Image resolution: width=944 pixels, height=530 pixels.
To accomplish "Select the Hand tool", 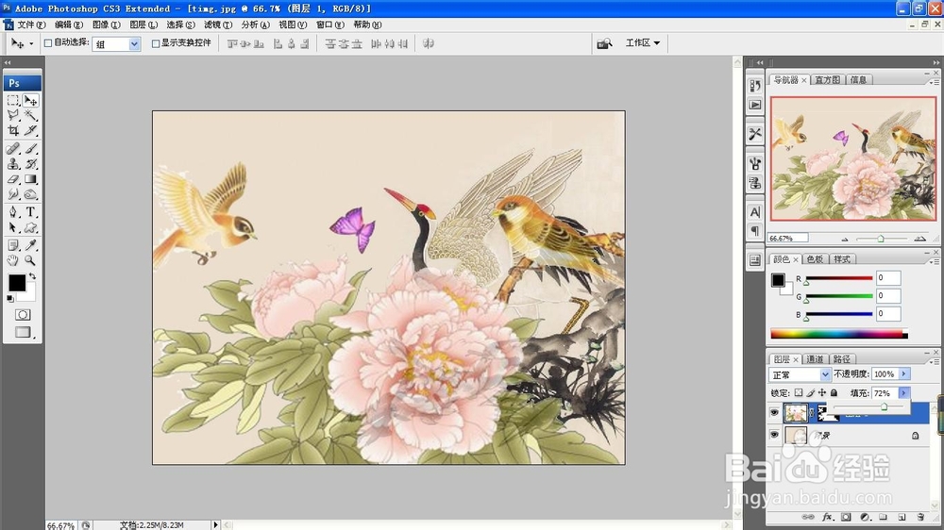I will point(13,260).
